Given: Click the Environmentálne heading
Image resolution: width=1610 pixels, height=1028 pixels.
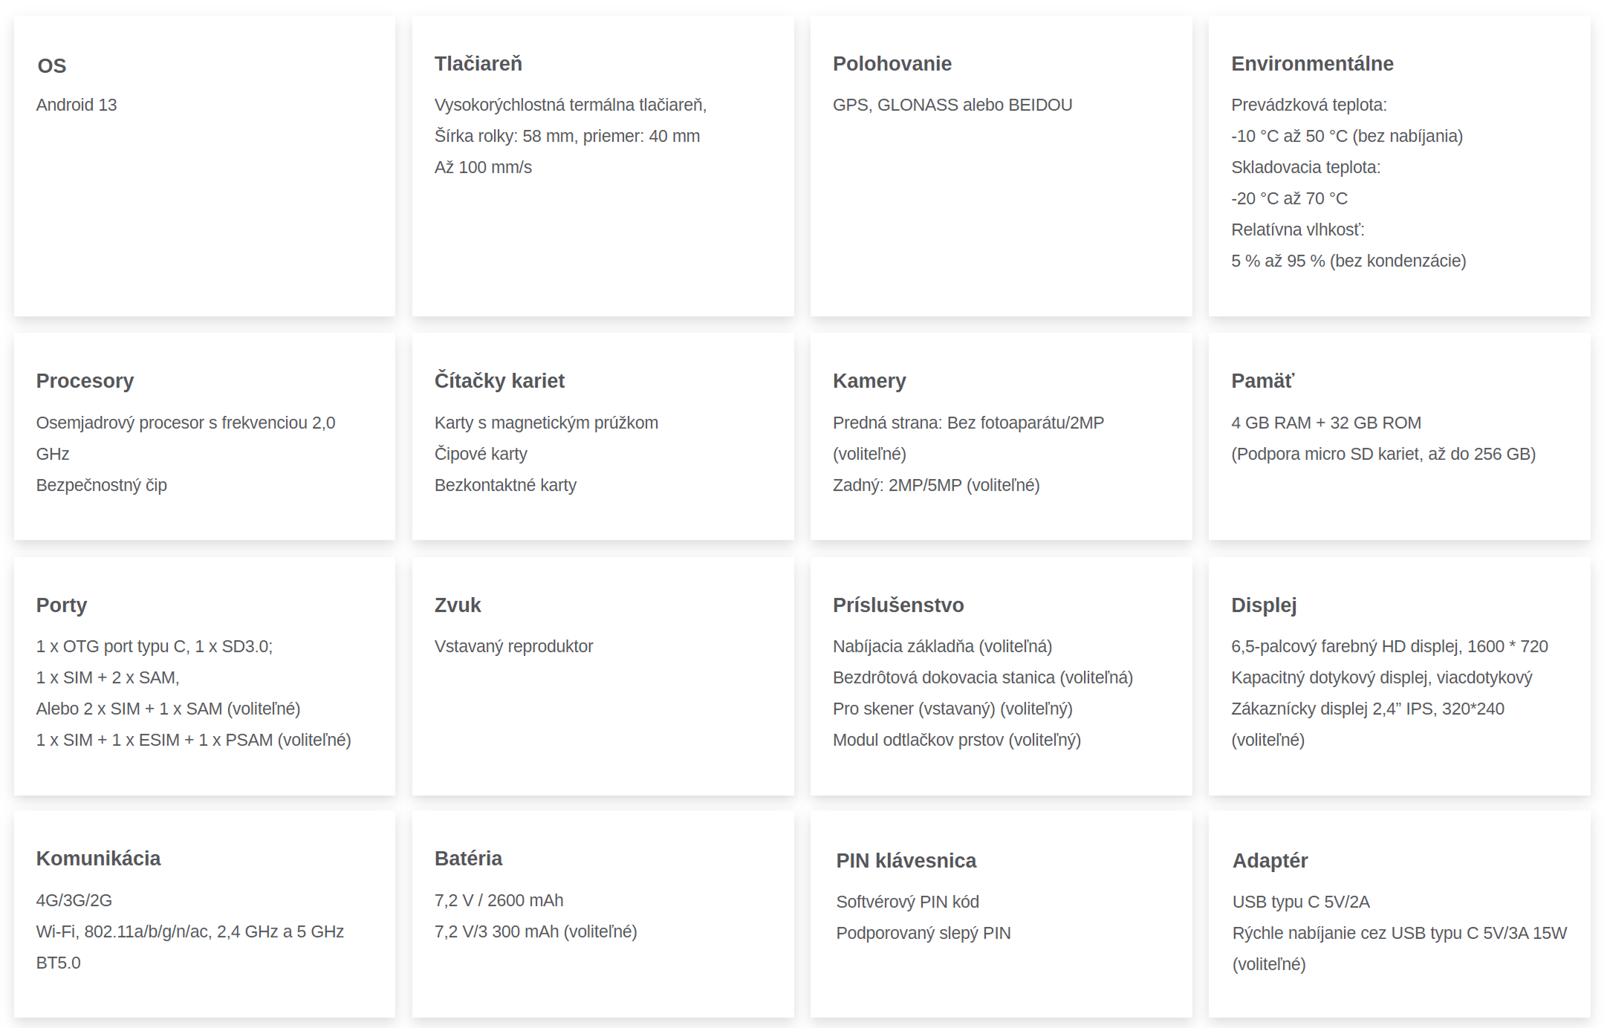Looking at the screenshot, I should pos(1312,64).
